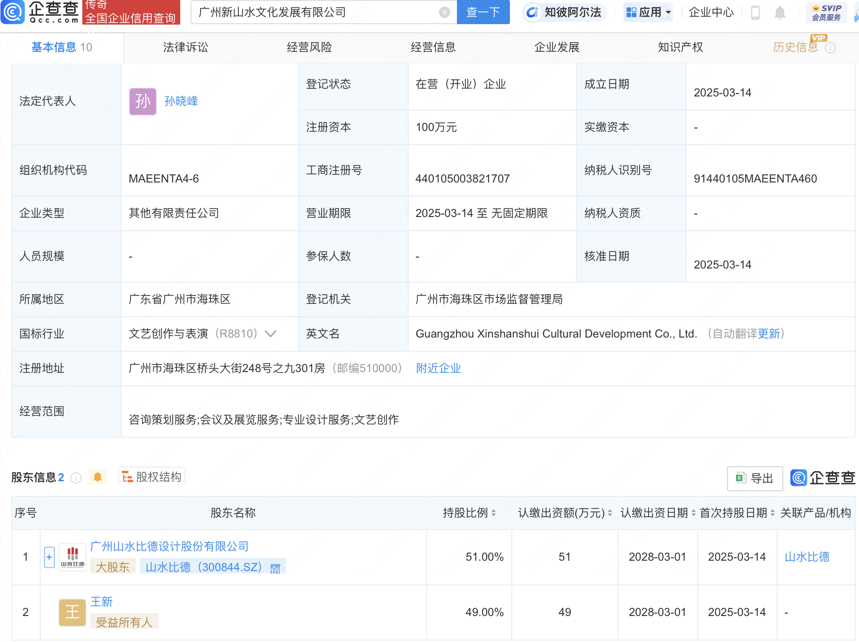Open 广州山水比德设计股份有限公司 link
This screenshot has width=859, height=642.
(169, 547)
